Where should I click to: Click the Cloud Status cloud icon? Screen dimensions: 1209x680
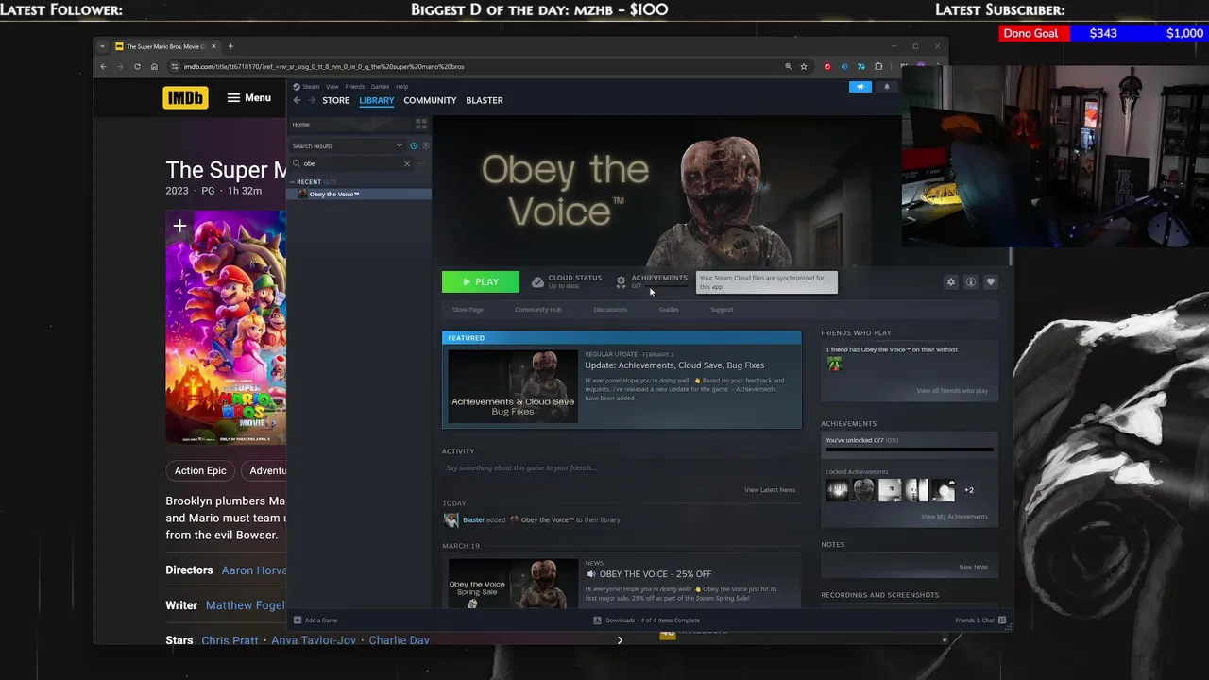pyautogui.click(x=537, y=282)
